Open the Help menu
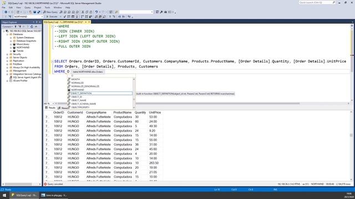The height and width of the screenshot is (199, 355). point(68,7)
